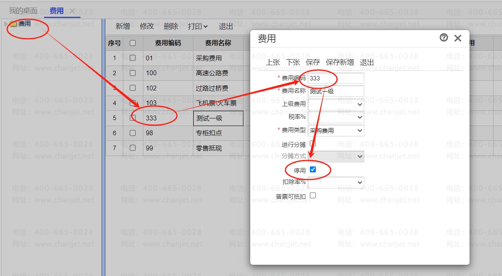Click the 费用名称 column header
The width and height of the screenshot is (502, 276).
coord(218,43)
